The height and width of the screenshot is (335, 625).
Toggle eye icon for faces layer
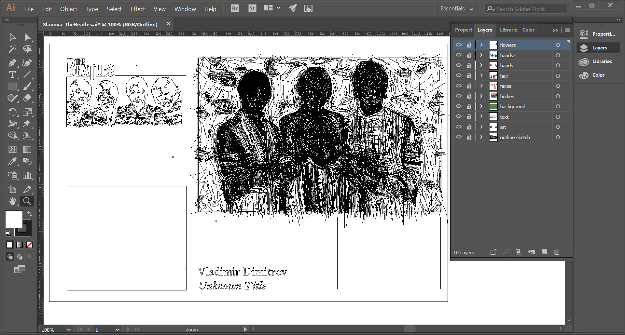(459, 86)
